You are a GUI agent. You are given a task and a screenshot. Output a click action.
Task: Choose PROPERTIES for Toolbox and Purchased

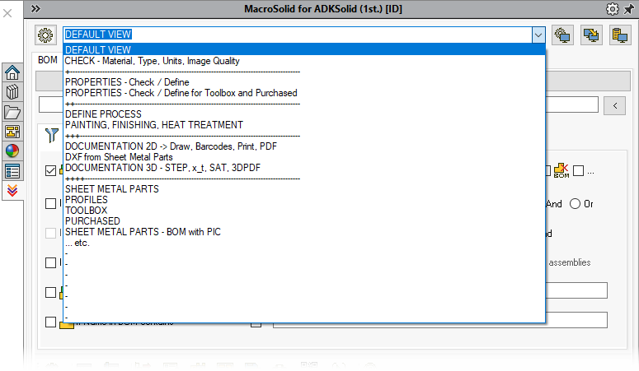304,93
